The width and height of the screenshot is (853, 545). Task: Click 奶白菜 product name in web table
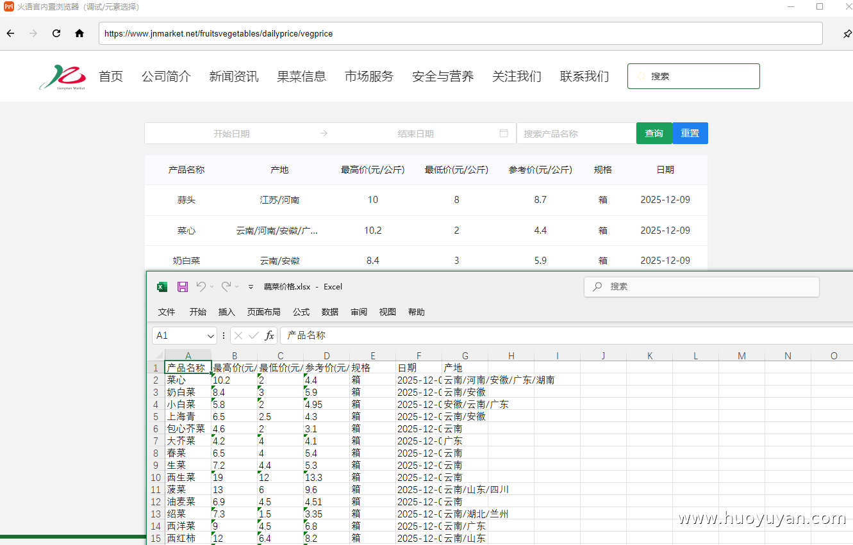point(186,261)
